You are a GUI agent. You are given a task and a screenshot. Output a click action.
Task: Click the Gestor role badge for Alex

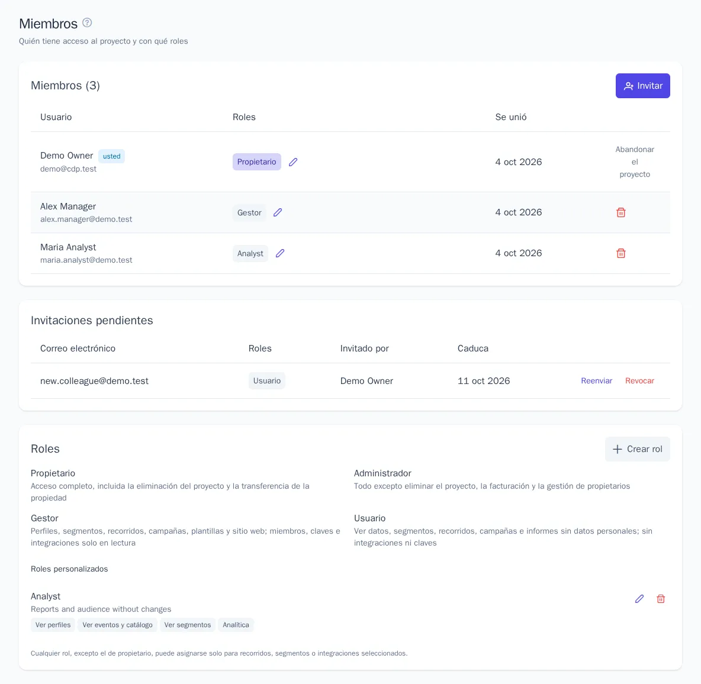[x=249, y=212]
